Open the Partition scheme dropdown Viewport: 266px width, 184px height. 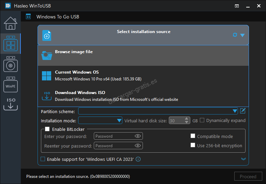click(x=158, y=111)
